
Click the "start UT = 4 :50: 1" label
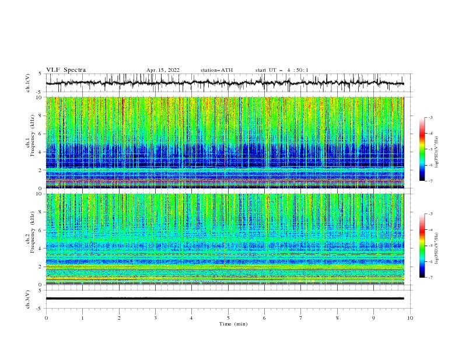tap(282, 70)
